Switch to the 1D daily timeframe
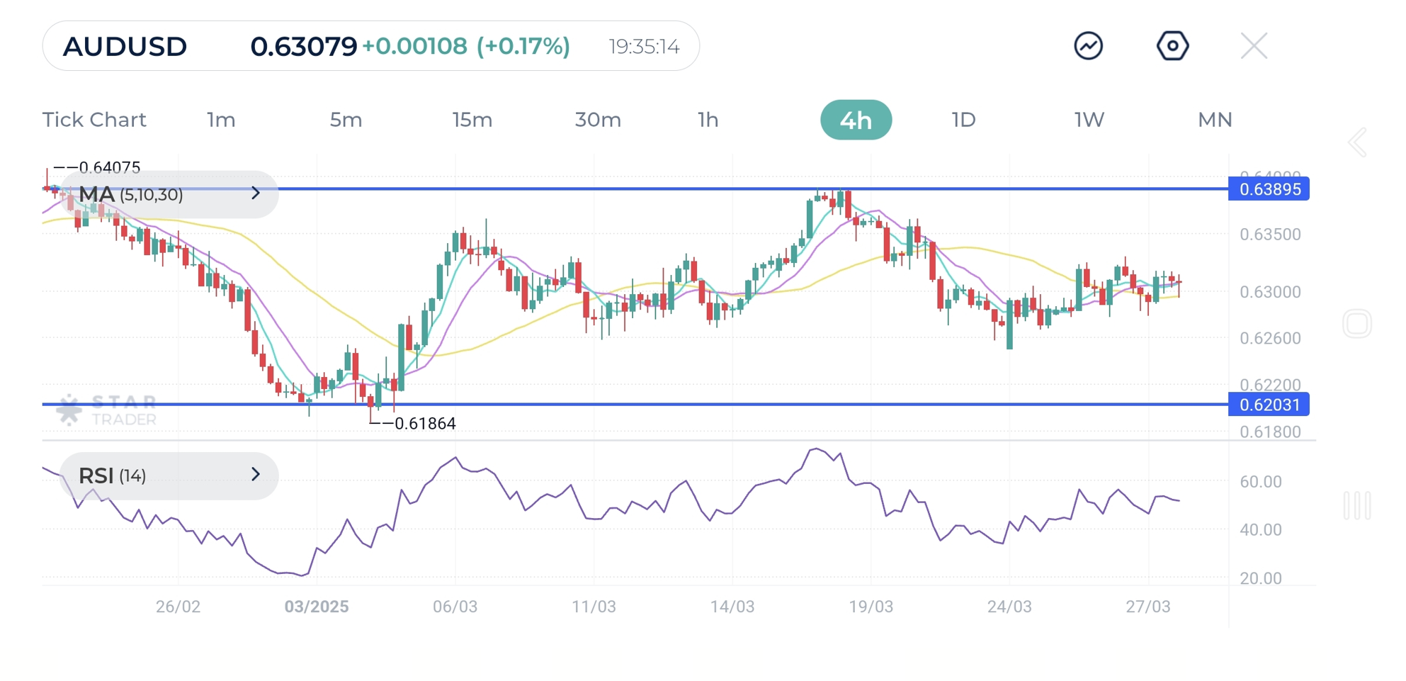1406x681 pixels. click(963, 120)
